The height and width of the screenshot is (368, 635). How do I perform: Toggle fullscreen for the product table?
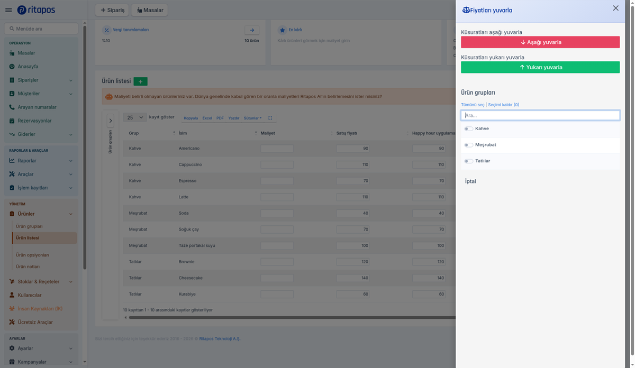click(270, 118)
